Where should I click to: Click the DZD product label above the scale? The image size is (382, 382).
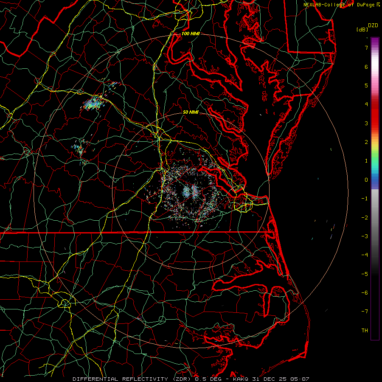tap(373, 25)
